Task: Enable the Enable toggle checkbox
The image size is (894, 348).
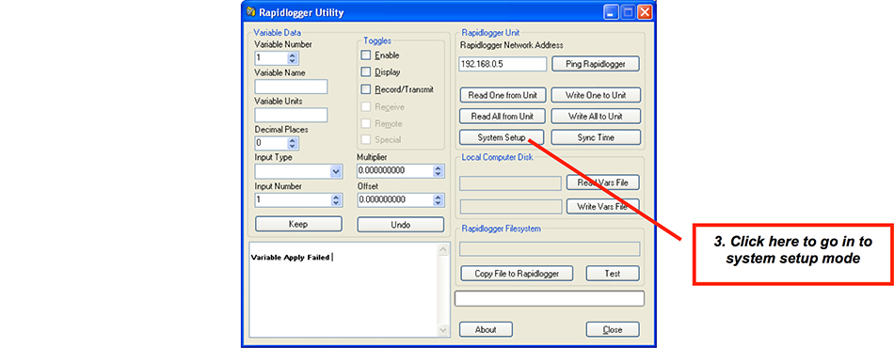Action: tap(366, 55)
